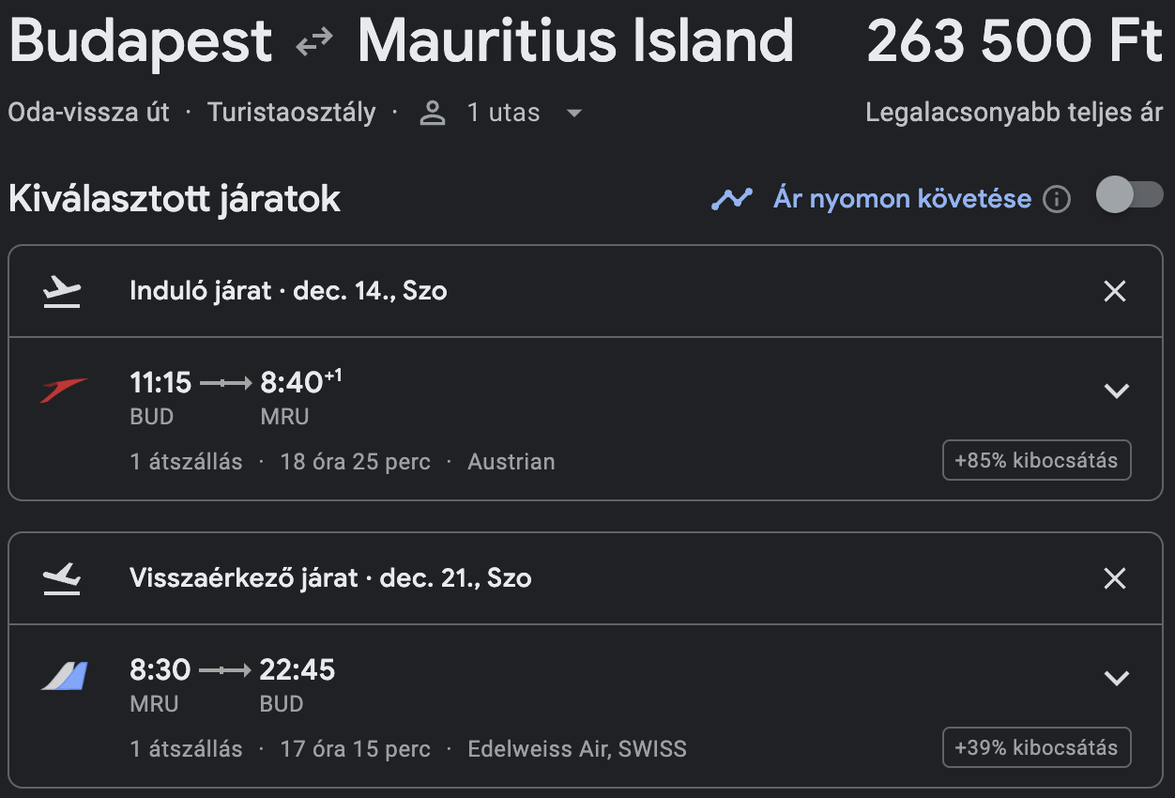
Task: Click the passenger person icon
Action: pos(433,114)
